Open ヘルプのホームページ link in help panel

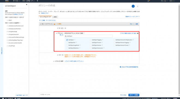(x=22, y=95)
